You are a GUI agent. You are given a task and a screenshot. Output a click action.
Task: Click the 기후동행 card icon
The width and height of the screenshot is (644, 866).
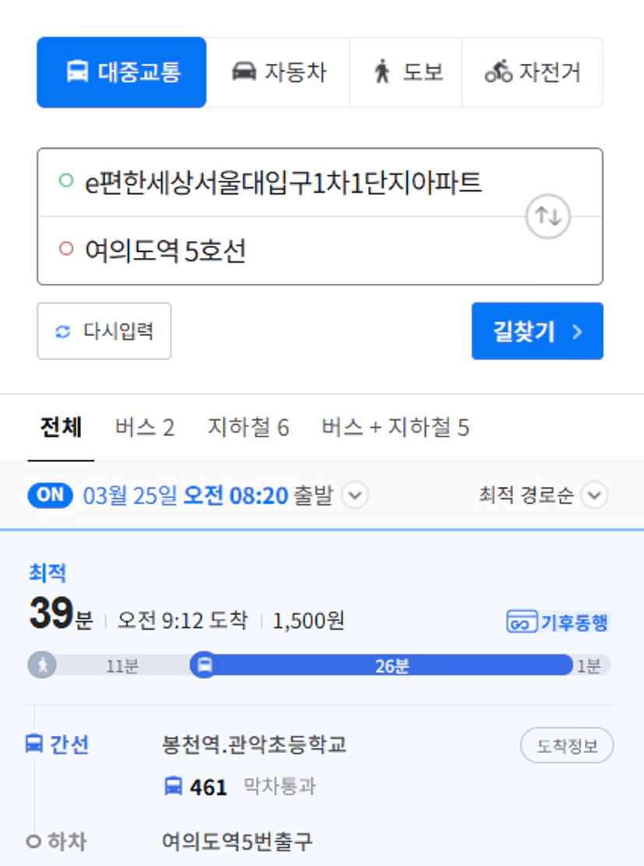click(x=522, y=622)
